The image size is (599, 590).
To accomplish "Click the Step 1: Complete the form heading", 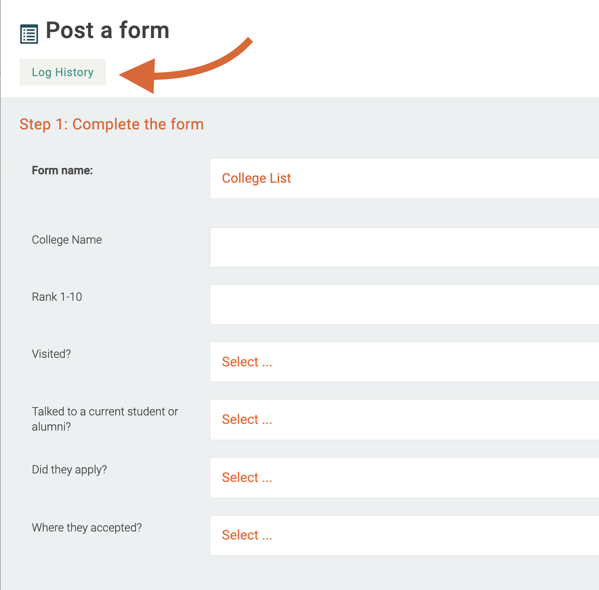I will [x=111, y=124].
